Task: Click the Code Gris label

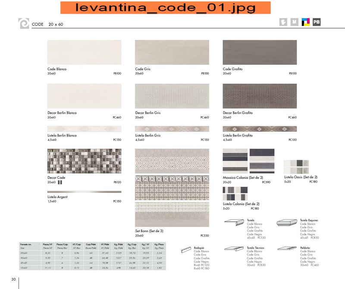Action: pos(143,69)
